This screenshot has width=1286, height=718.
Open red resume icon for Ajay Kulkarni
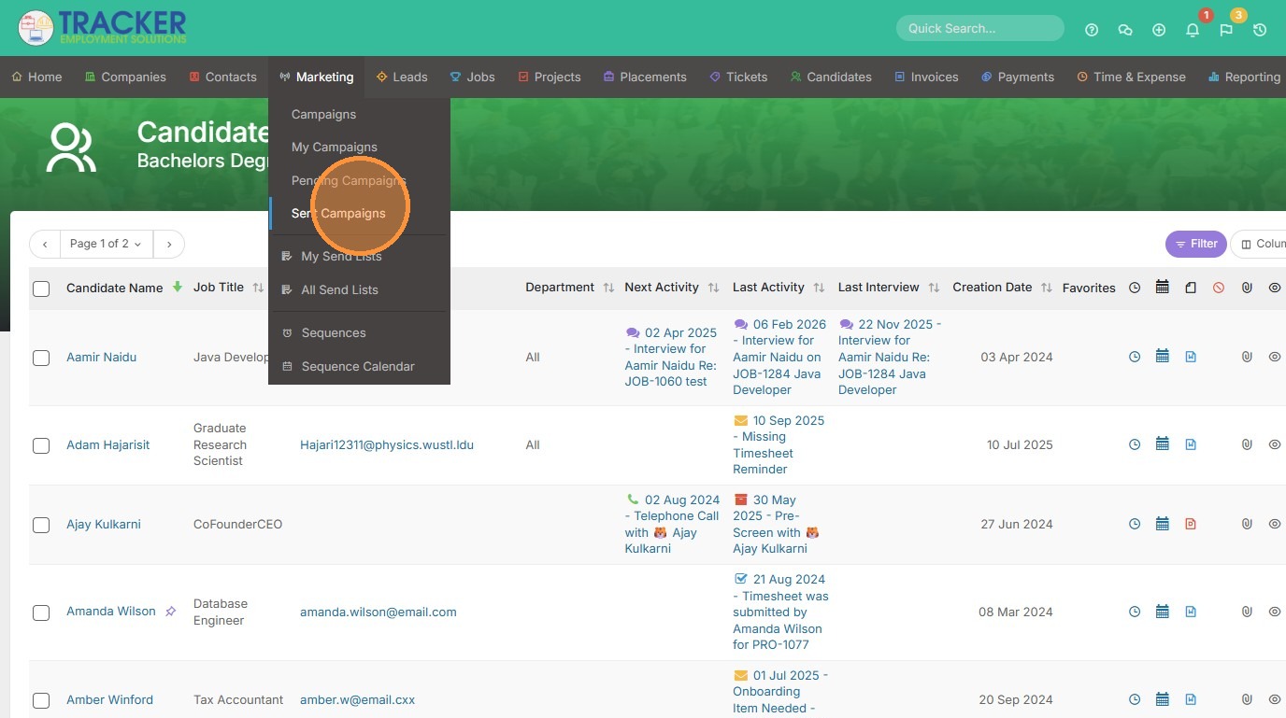point(1191,524)
